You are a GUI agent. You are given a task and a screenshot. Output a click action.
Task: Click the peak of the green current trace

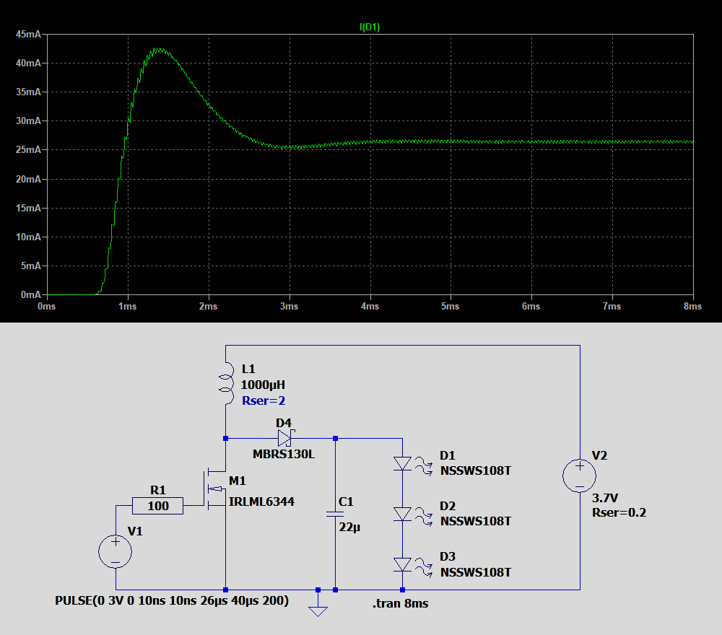coord(158,49)
